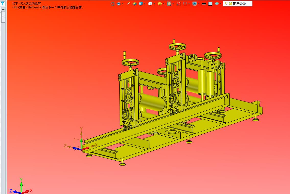The image size is (290, 194).
Task: Click the magnifier zoom icon
Action: (x=169, y=4)
